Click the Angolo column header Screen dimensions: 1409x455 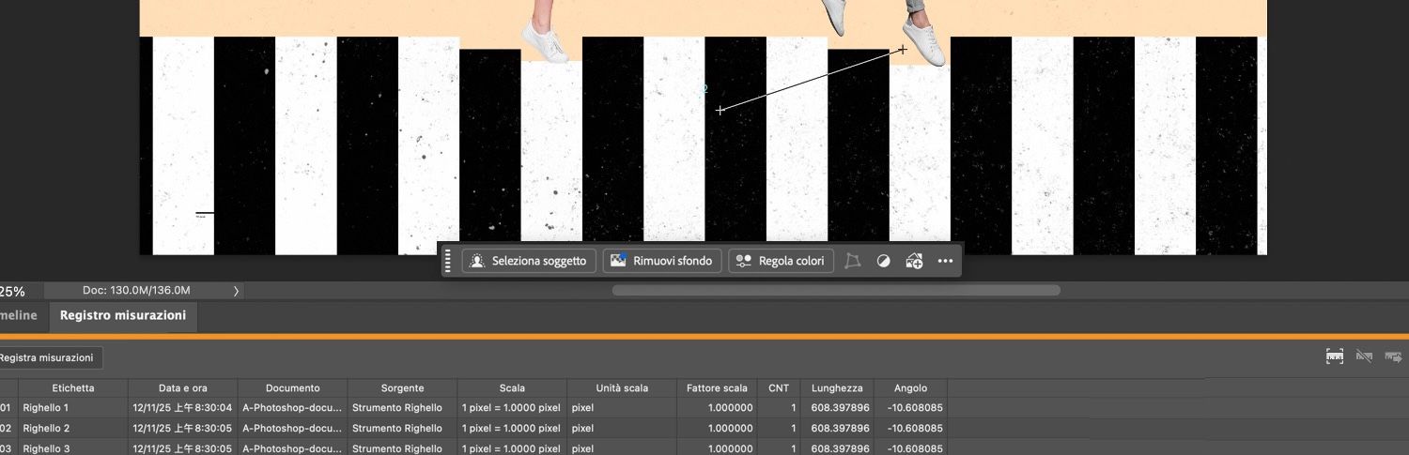click(x=910, y=388)
